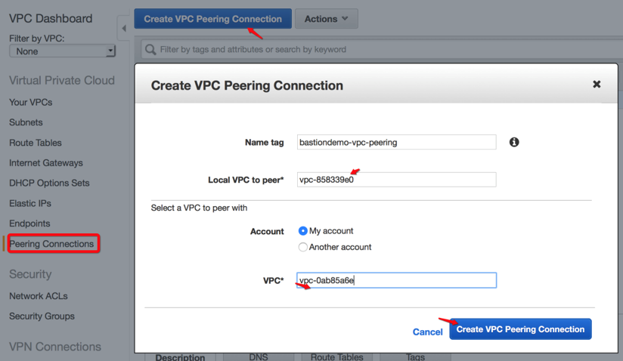
Task: Click the search magnifier icon in filter bar
Action: pos(150,50)
